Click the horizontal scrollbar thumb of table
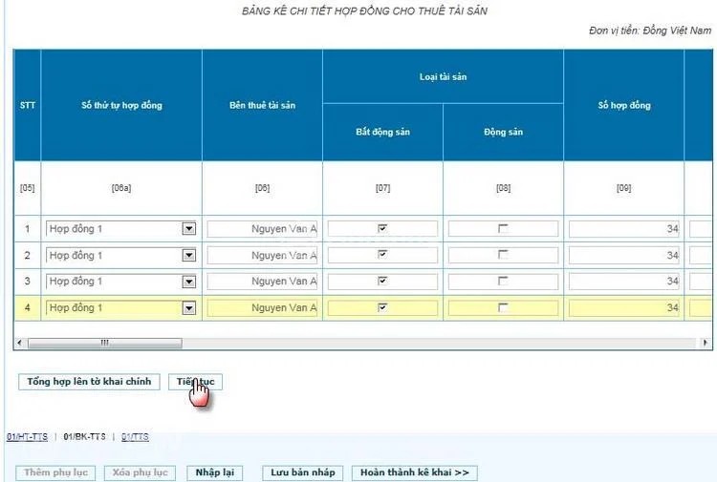This screenshot has width=717, height=482. (x=103, y=342)
